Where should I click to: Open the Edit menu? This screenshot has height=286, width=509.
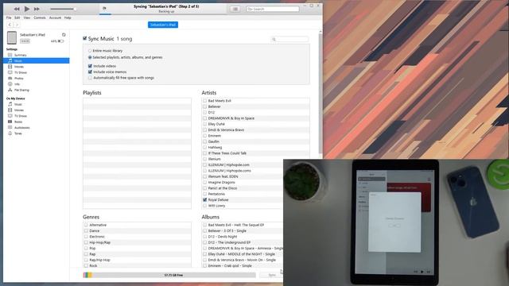(17, 17)
